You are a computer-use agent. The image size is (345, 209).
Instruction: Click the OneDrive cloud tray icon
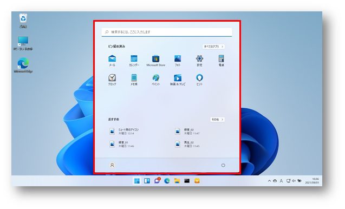pyautogui.click(x=275, y=181)
